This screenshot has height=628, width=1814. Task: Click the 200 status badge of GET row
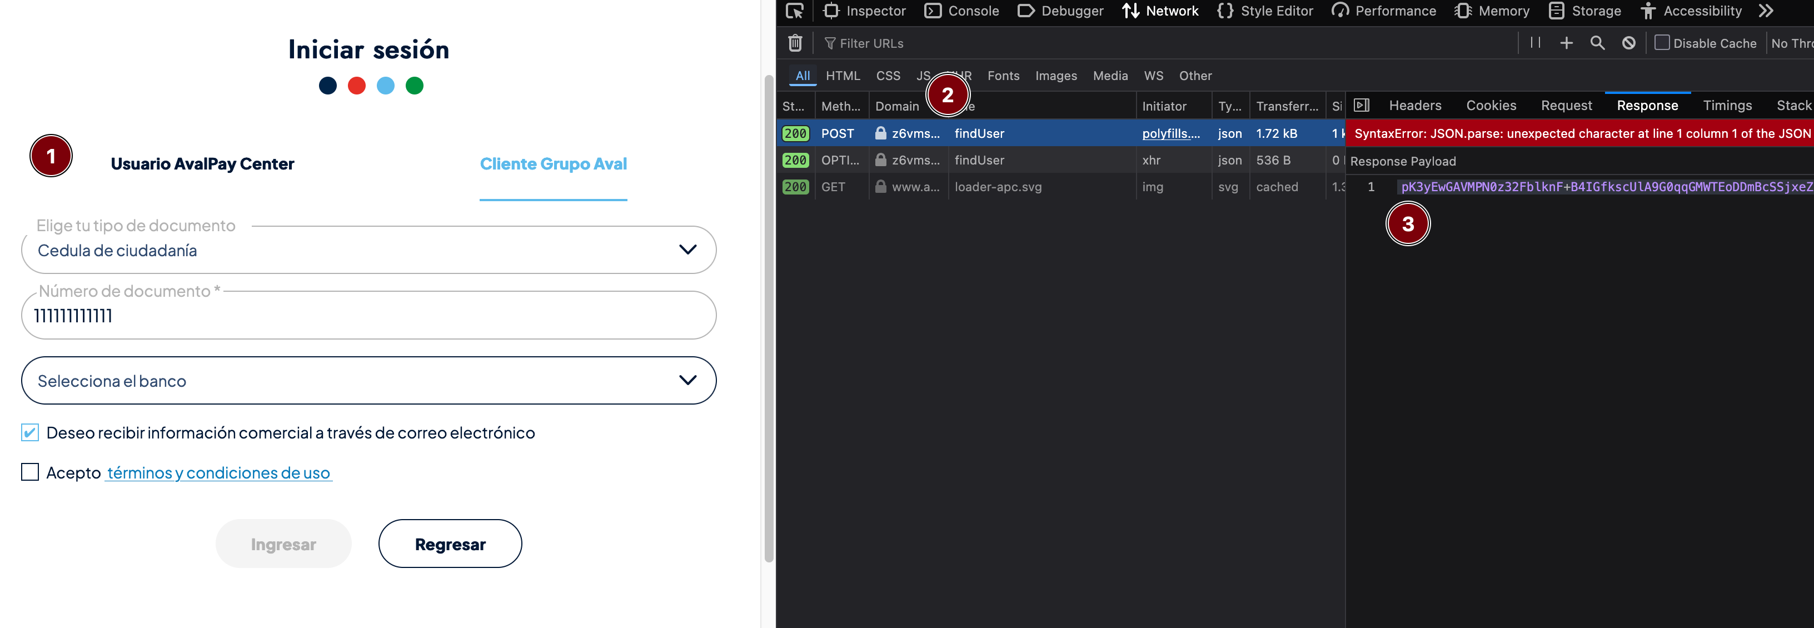(x=795, y=187)
